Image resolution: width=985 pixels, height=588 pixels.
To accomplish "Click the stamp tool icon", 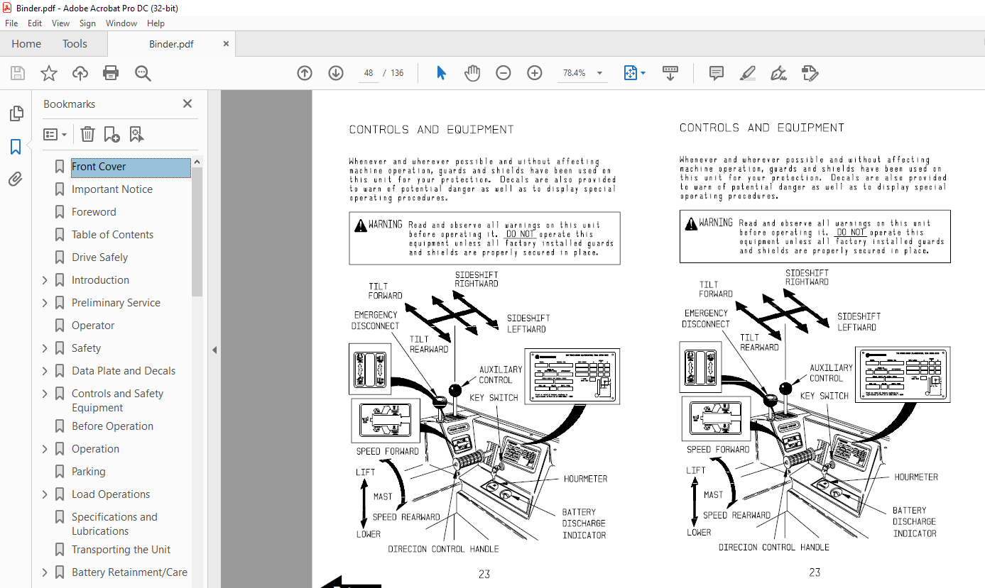I will [x=810, y=73].
